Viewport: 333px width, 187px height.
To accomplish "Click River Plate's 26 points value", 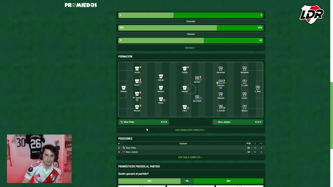I will (x=249, y=148).
